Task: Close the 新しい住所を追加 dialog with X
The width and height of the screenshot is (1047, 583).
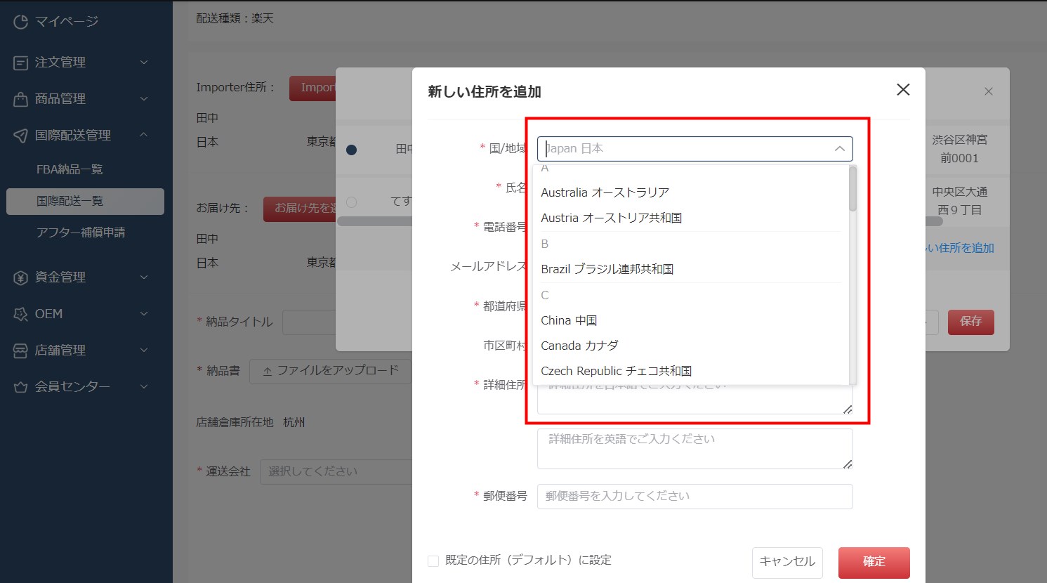Action: click(x=903, y=89)
